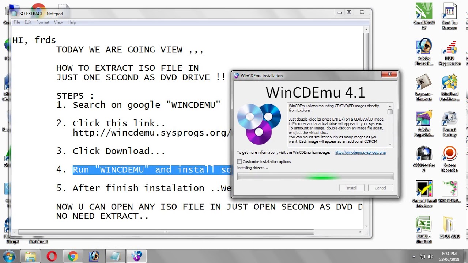
Task: Open the ACDSee Pro 3 desktop icon
Action: point(424,159)
